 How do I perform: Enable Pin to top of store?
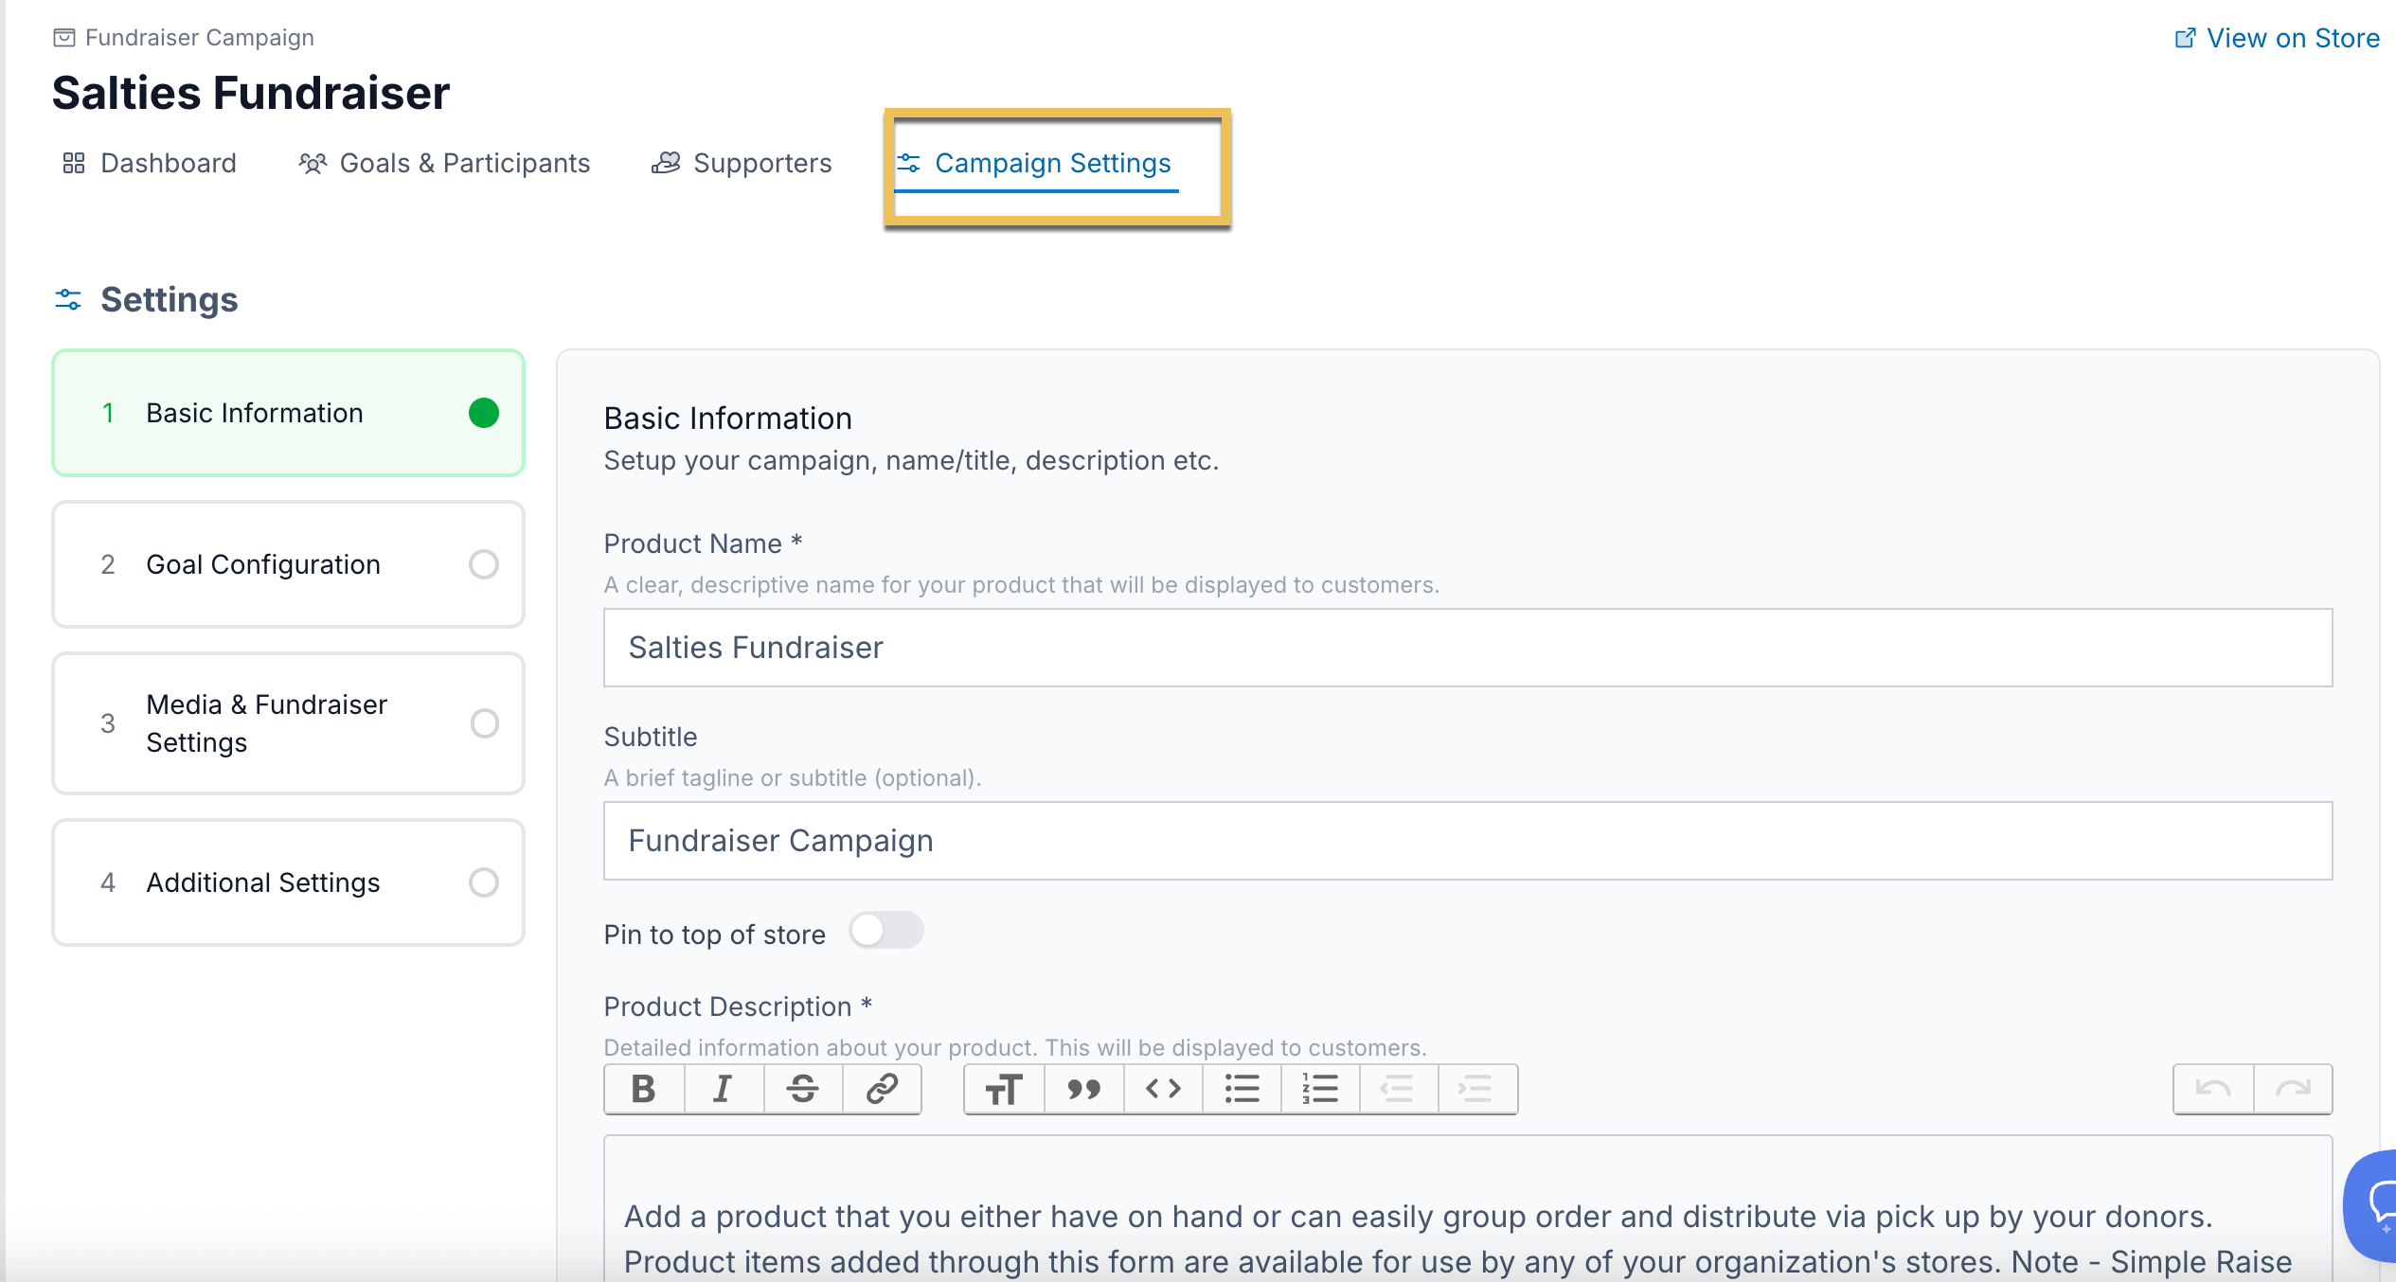(885, 931)
